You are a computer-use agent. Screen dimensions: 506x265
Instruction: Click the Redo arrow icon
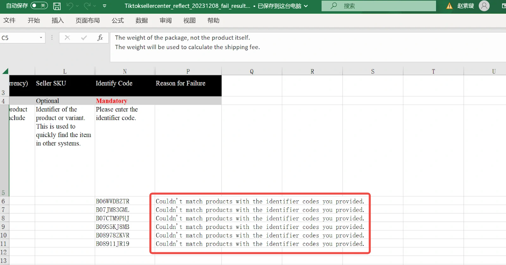87,6
